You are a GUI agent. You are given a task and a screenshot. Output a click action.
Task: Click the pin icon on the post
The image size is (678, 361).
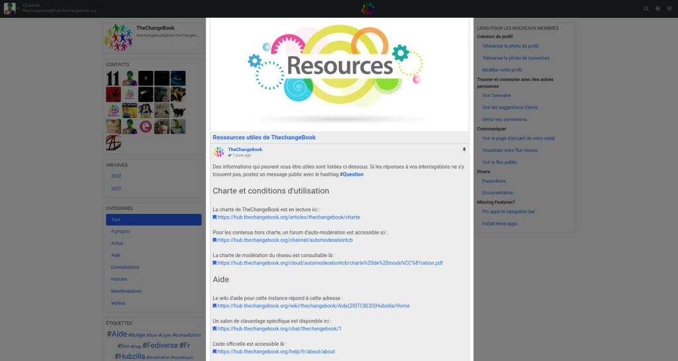click(464, 150)
